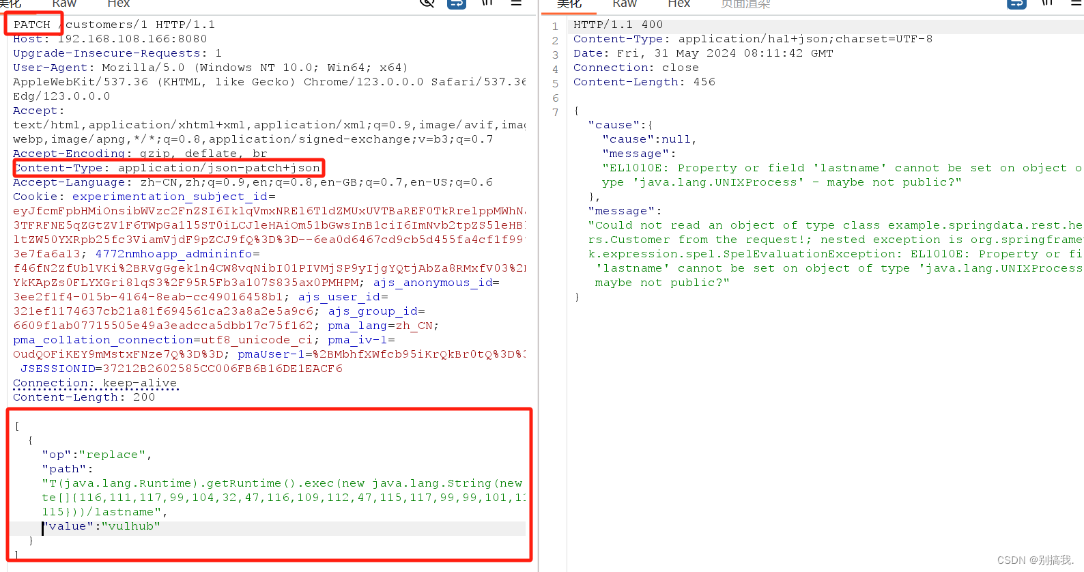Click the Accept-Encoding header line
Viewport: 1084px width, 572px height.
pyautogui.click(x=140, y=154)
